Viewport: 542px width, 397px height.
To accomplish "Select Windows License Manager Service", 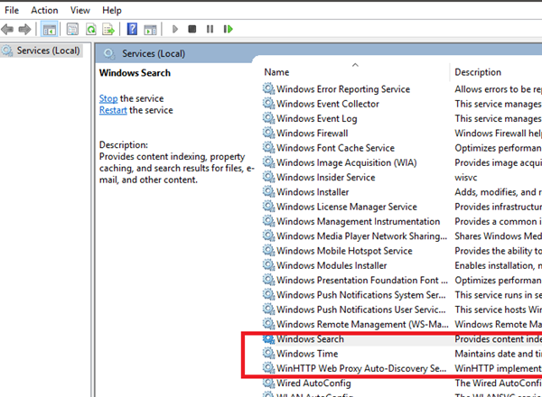I will 347,207.
